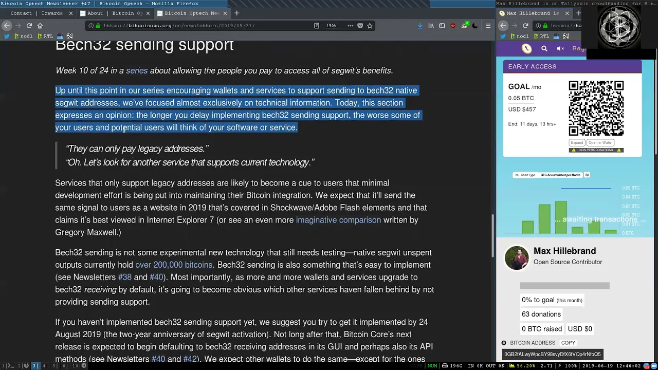The image size is (658, 370).
Task: Click the bitcoin address field
Action: pyautogui.click(x=552, y=354)
